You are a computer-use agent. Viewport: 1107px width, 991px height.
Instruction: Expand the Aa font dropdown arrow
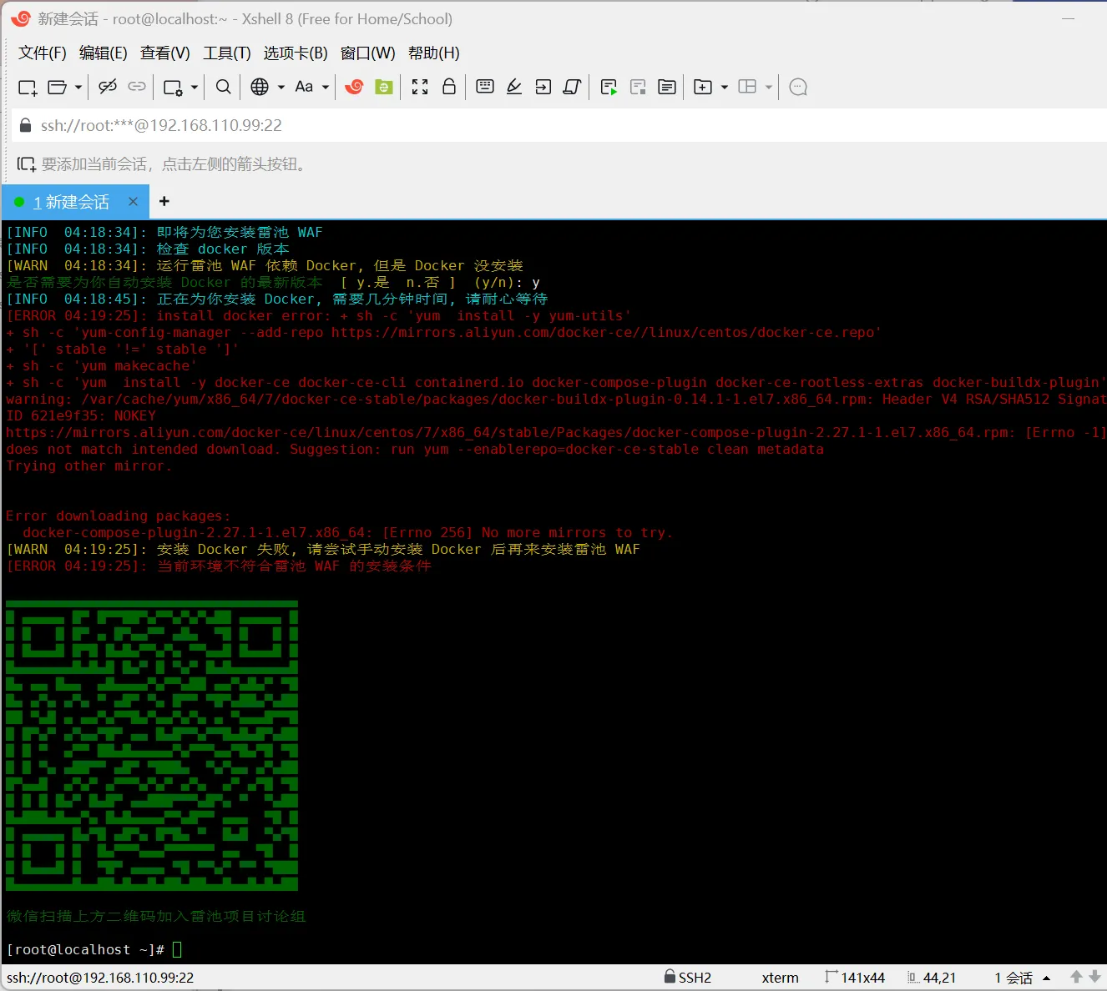coord(326,87)
